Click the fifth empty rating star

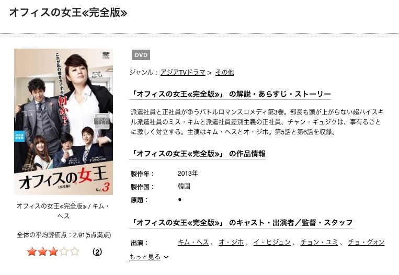(75, 251)
